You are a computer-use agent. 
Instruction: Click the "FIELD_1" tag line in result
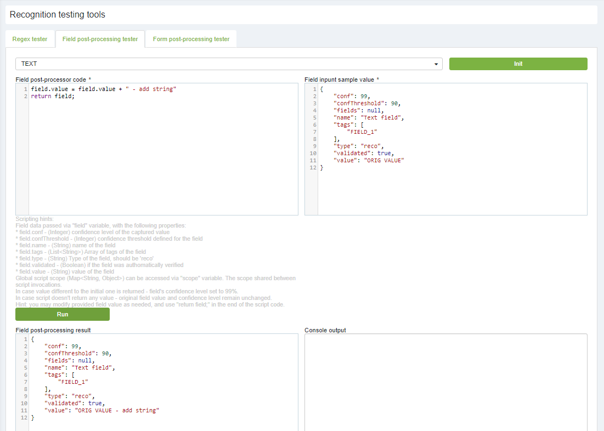pyautogui.click(x=73, y=382)
